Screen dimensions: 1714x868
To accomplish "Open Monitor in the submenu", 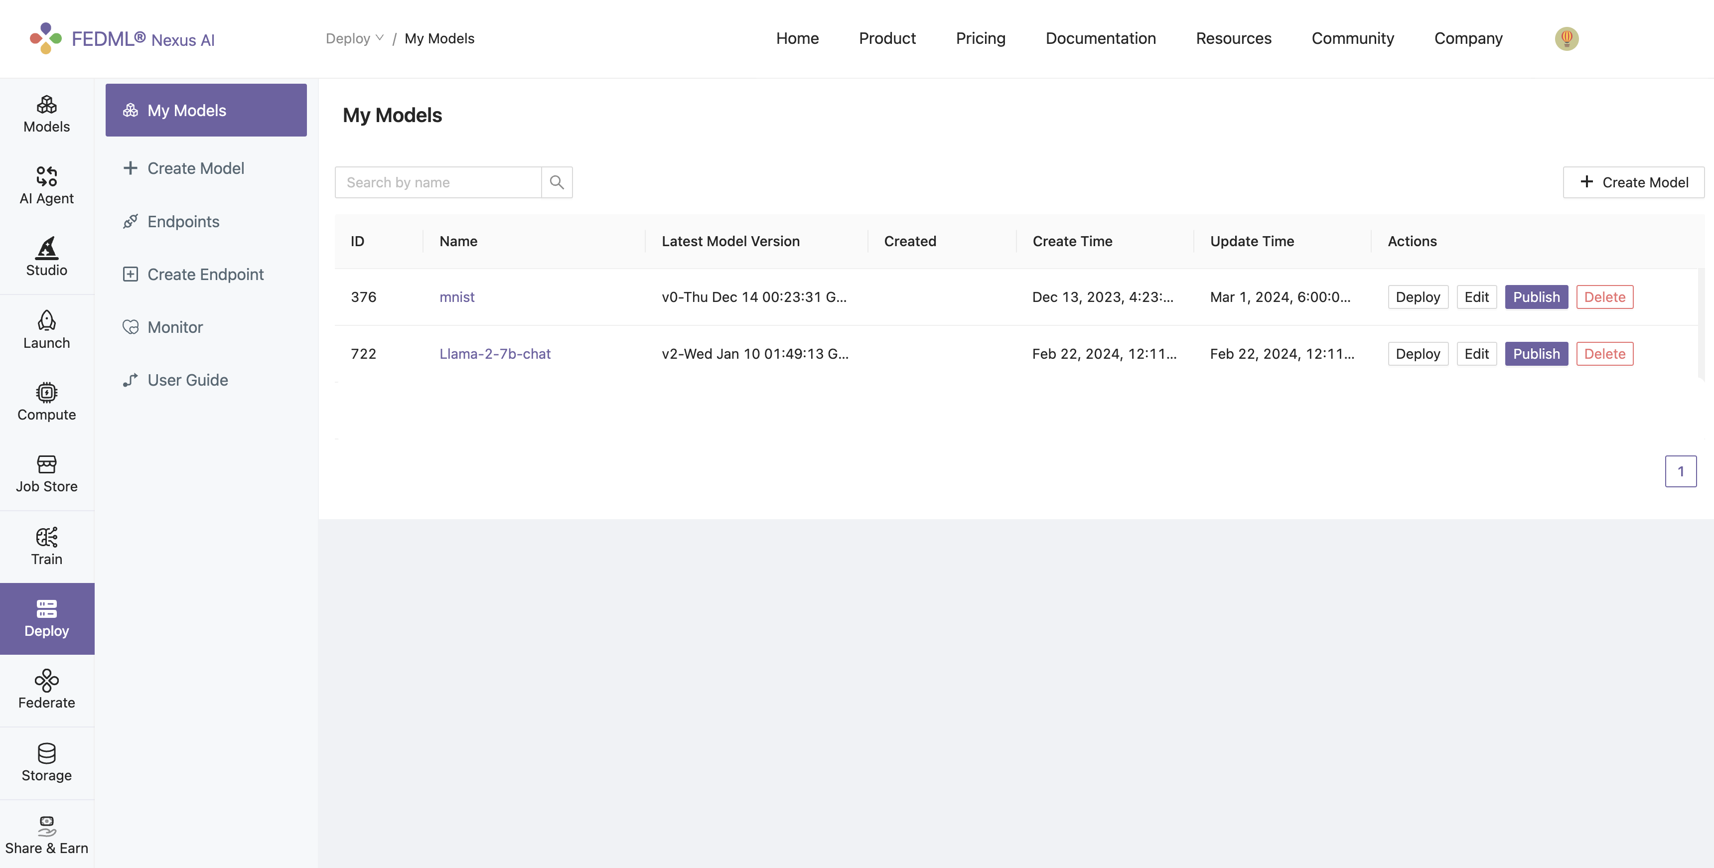I will [x=175, y=327].
